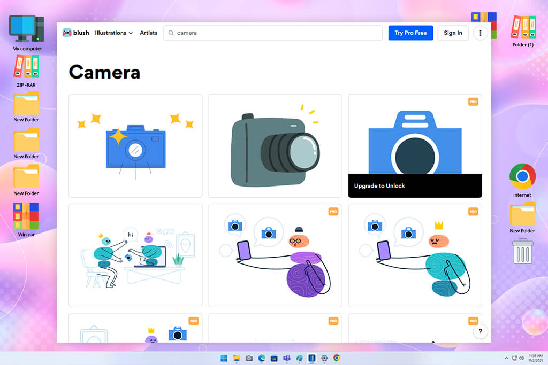This screenshot has width=548, height=365.
Task: Open Camera app from taskbar
Action: click(x=249, y=358)
